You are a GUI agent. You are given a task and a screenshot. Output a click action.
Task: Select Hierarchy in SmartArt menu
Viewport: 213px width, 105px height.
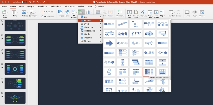90,27
